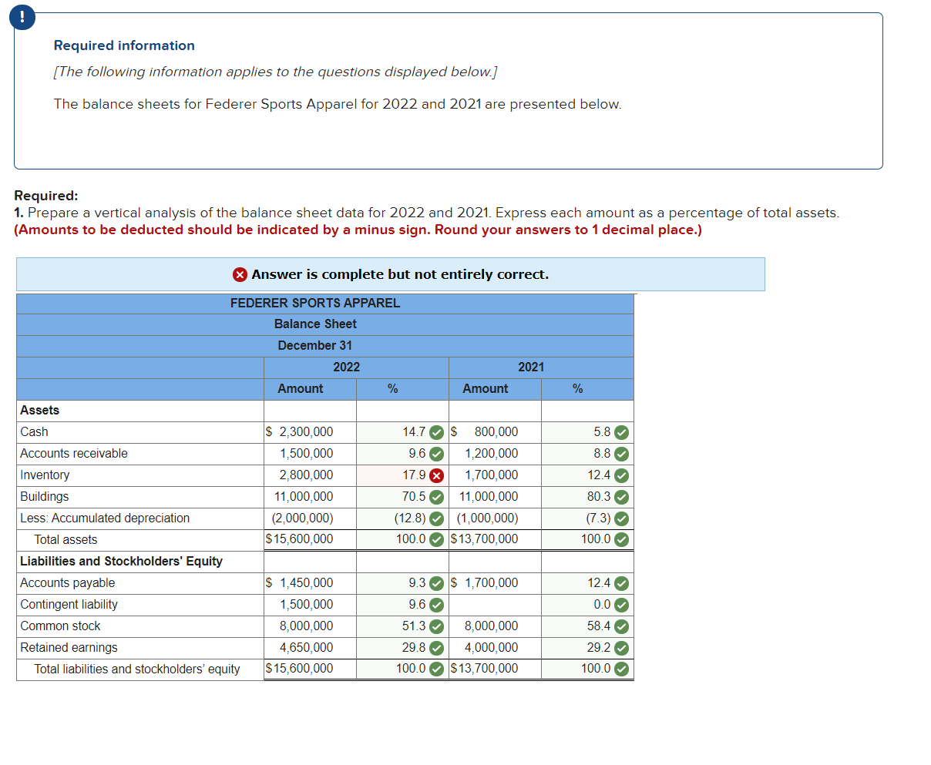The width and height of the screenshot is (931, 765).
Task: Click green check beside 2021 Cash 5.8
Action: [x=621, y=432]
